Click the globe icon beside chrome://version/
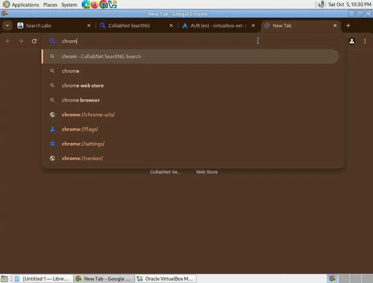This screenshot has height=283, width=373. (52, 158)
